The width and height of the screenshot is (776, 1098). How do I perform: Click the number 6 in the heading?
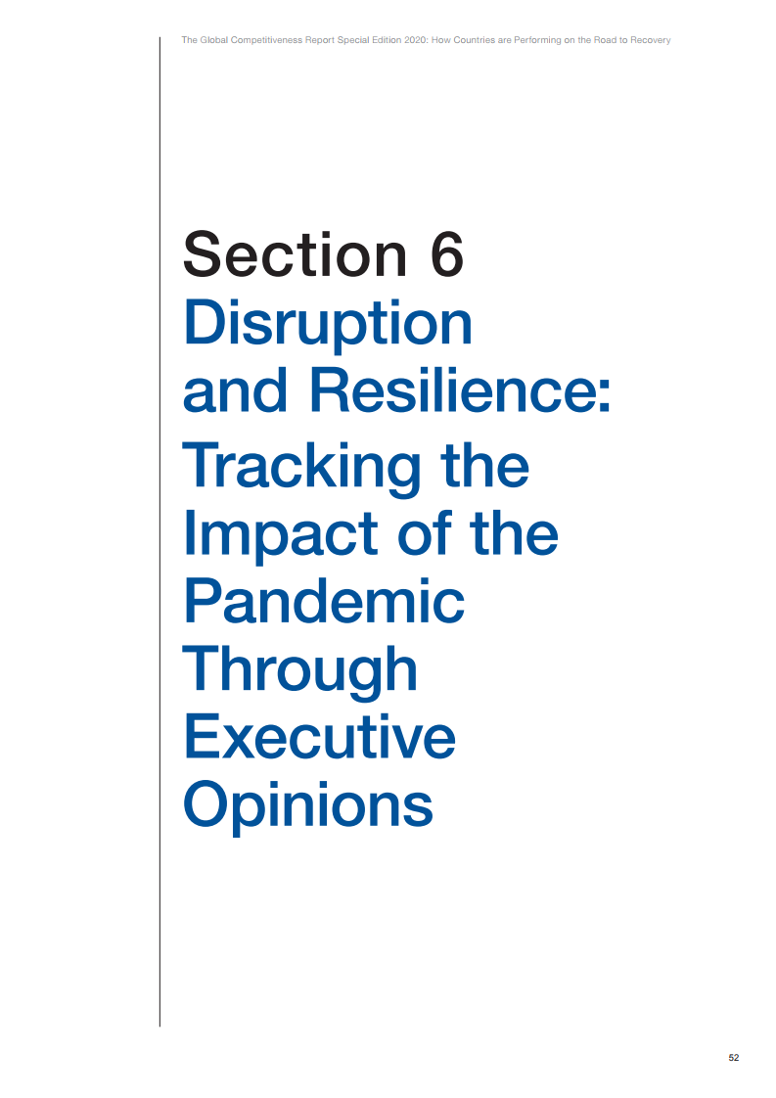[447, 254]
